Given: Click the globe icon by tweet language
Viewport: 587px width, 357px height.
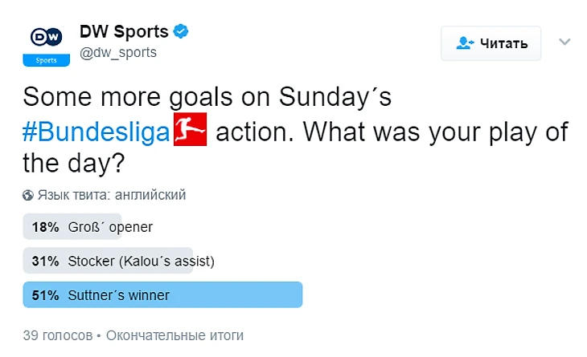Looking at the screenshot, I should [29, 195].
